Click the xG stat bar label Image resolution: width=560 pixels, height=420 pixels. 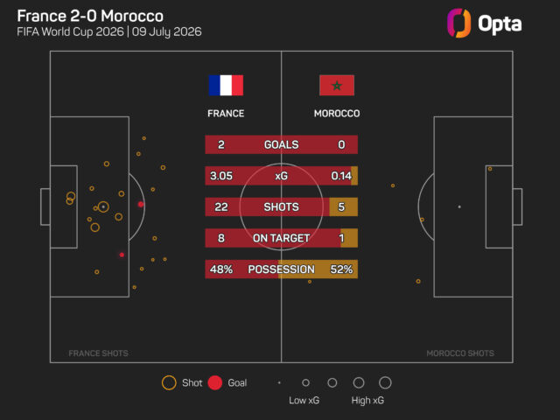coord(282,176)
